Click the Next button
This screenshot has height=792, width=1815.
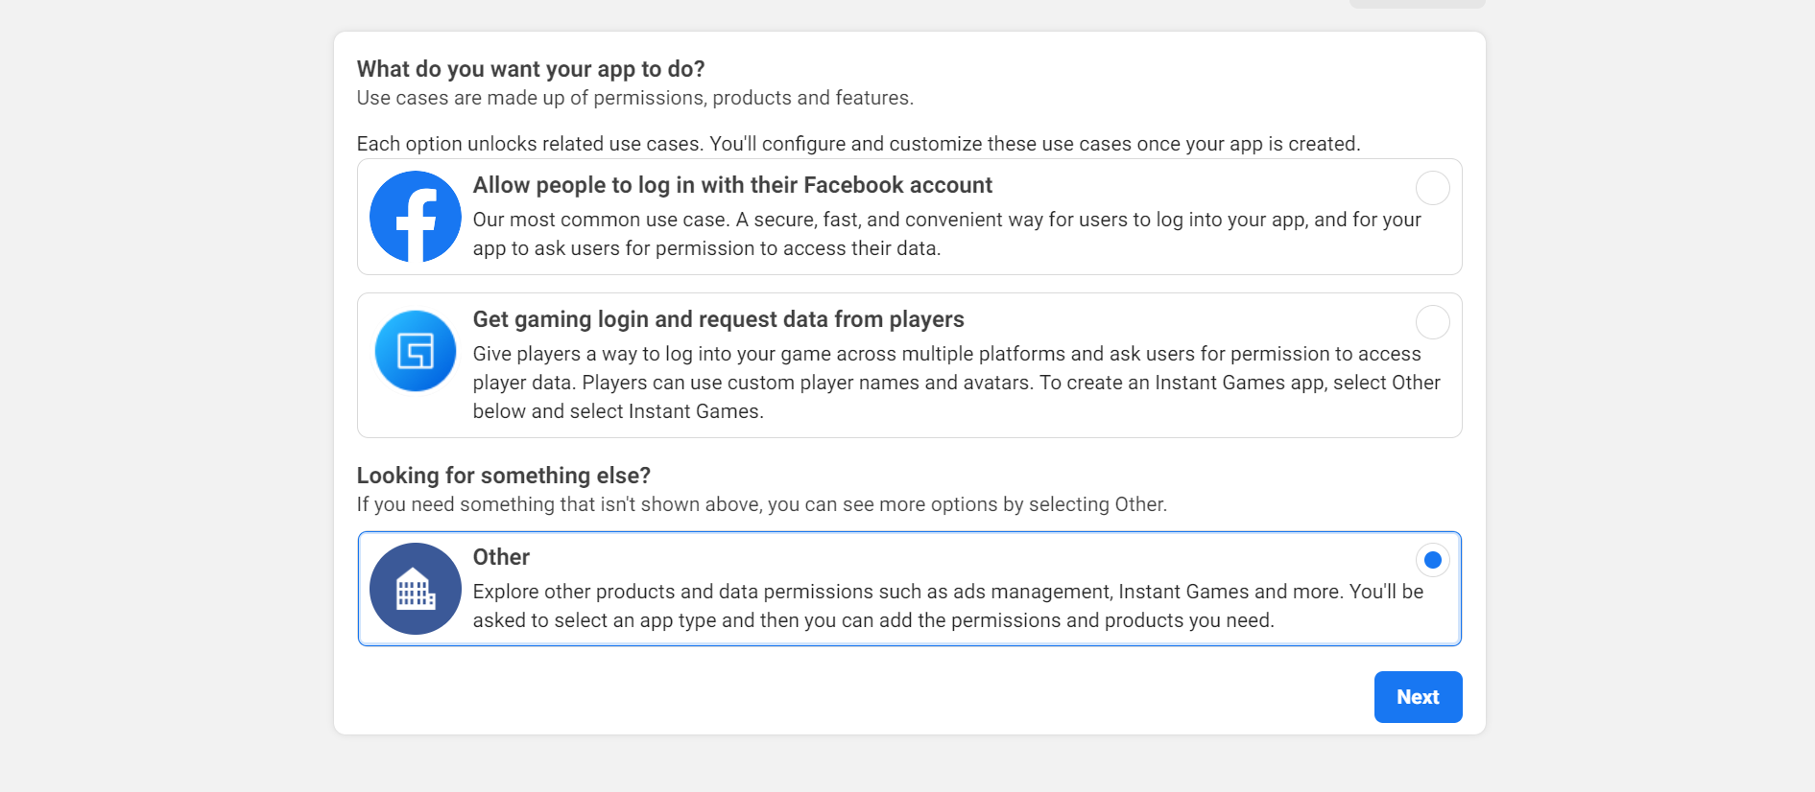[x=1418, y=697]
